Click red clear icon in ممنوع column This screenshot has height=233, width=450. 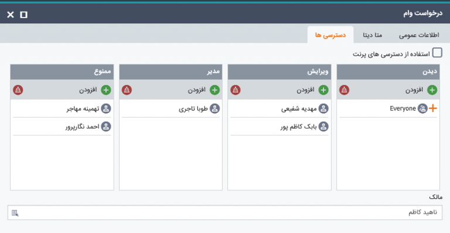18,90
